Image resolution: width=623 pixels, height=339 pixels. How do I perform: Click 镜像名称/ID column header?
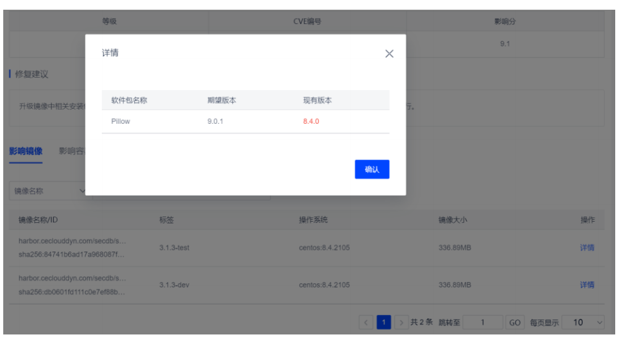tap(38, 220)
